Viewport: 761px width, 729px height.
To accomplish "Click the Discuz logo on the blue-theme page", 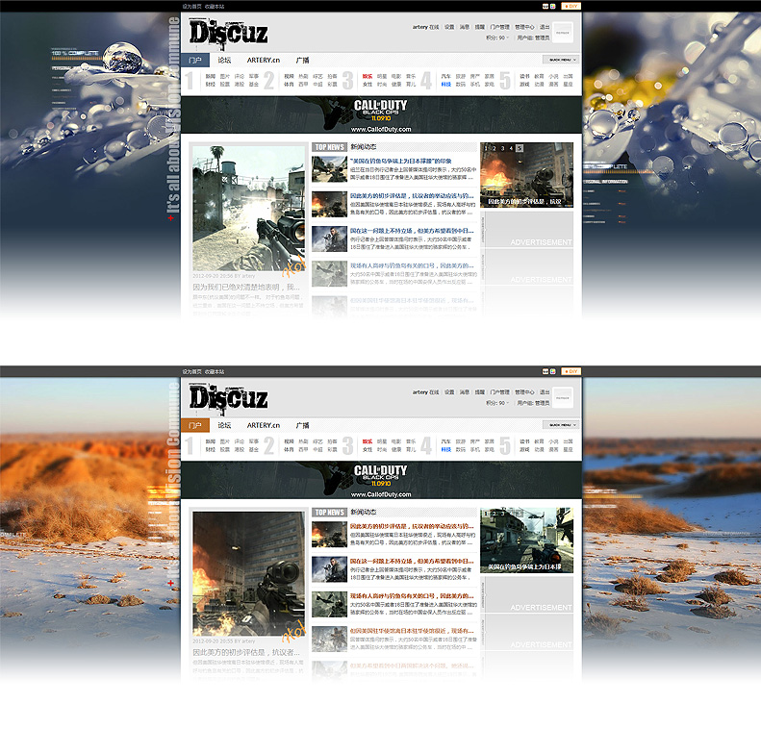I will click(228, 34).
